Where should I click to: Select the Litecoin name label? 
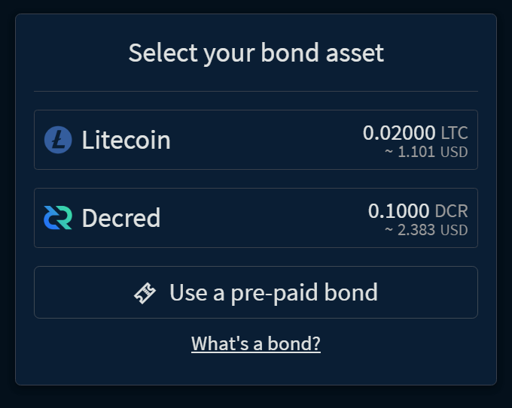tap(126, 140)
